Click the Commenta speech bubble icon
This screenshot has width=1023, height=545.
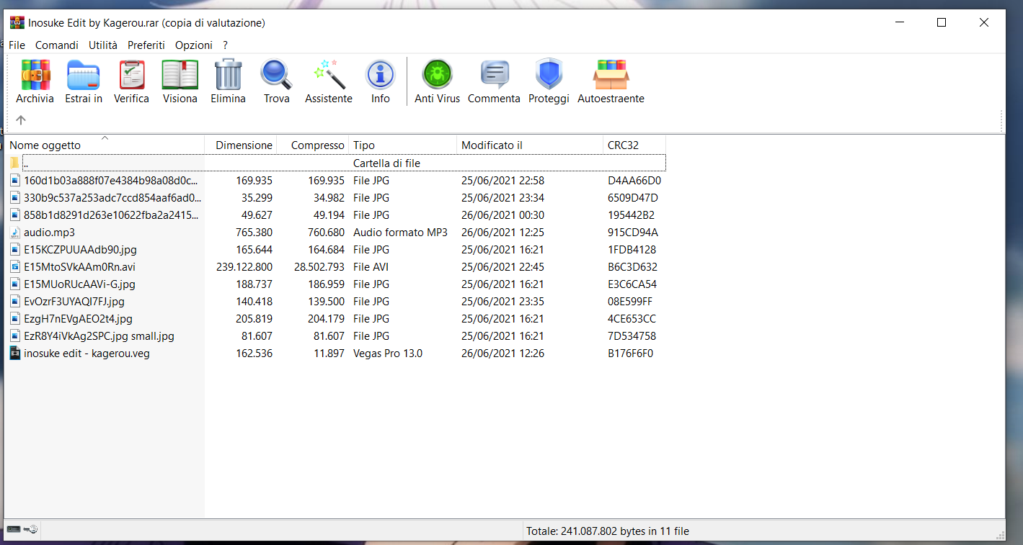494,75
